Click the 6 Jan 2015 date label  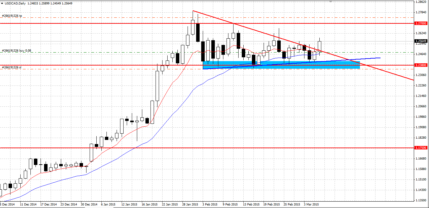point(108,205)
